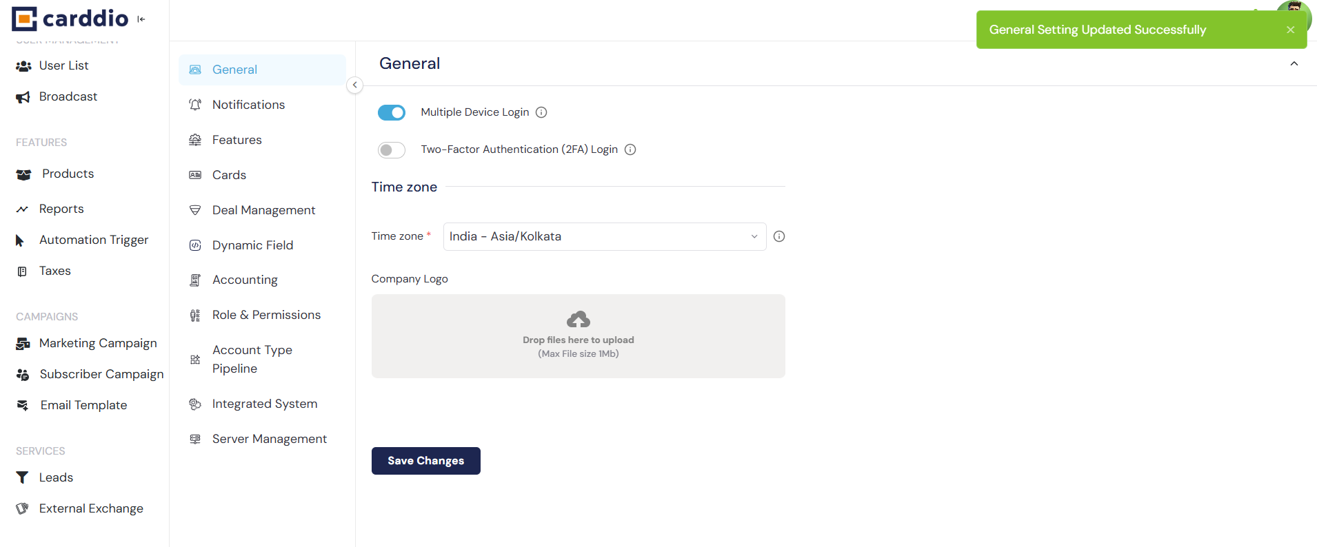Click the Leads funnel icon
The width and height of the screenshot is (1317, 547).
click(22, 477)
